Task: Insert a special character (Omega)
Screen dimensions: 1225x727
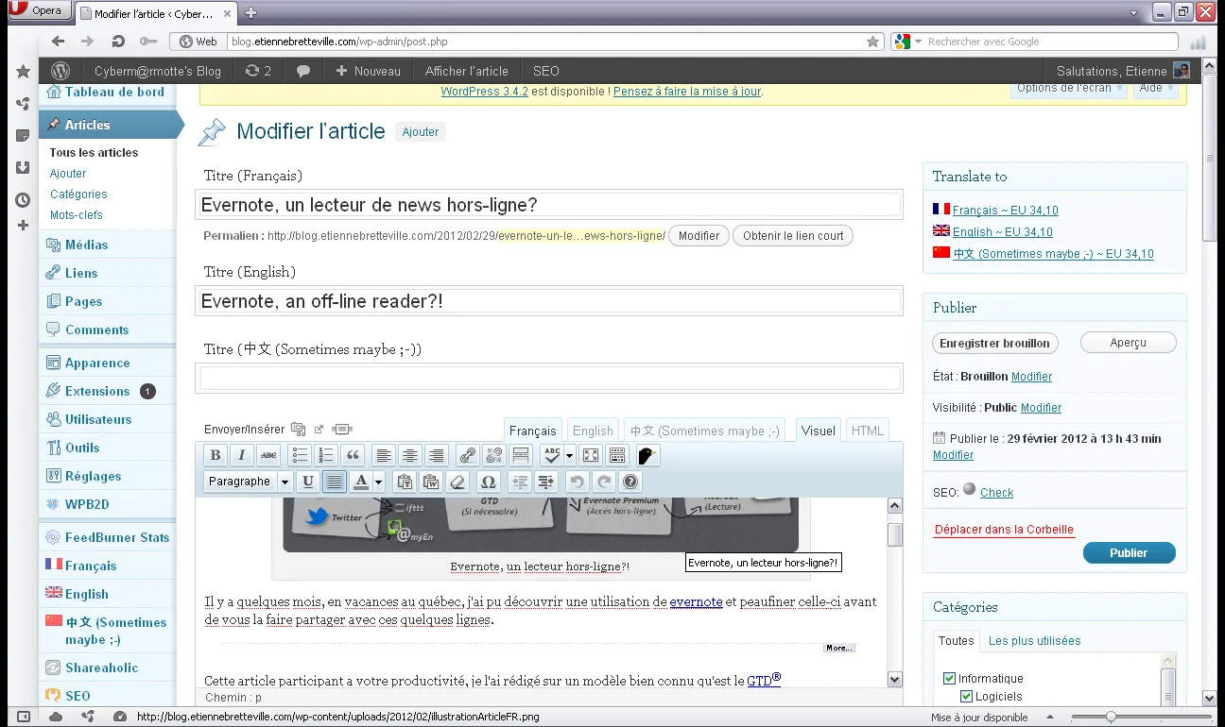Action: [488, 482]
